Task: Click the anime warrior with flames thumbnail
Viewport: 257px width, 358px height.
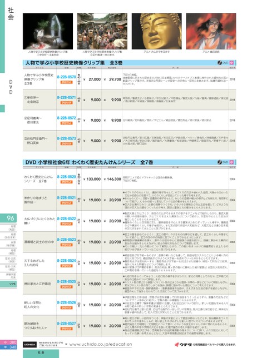Action: (211, 31)
